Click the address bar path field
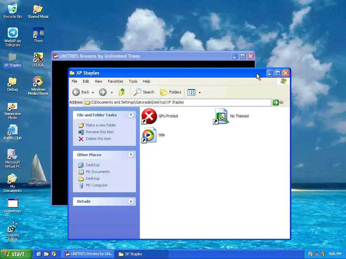 [x=177, y=103]
